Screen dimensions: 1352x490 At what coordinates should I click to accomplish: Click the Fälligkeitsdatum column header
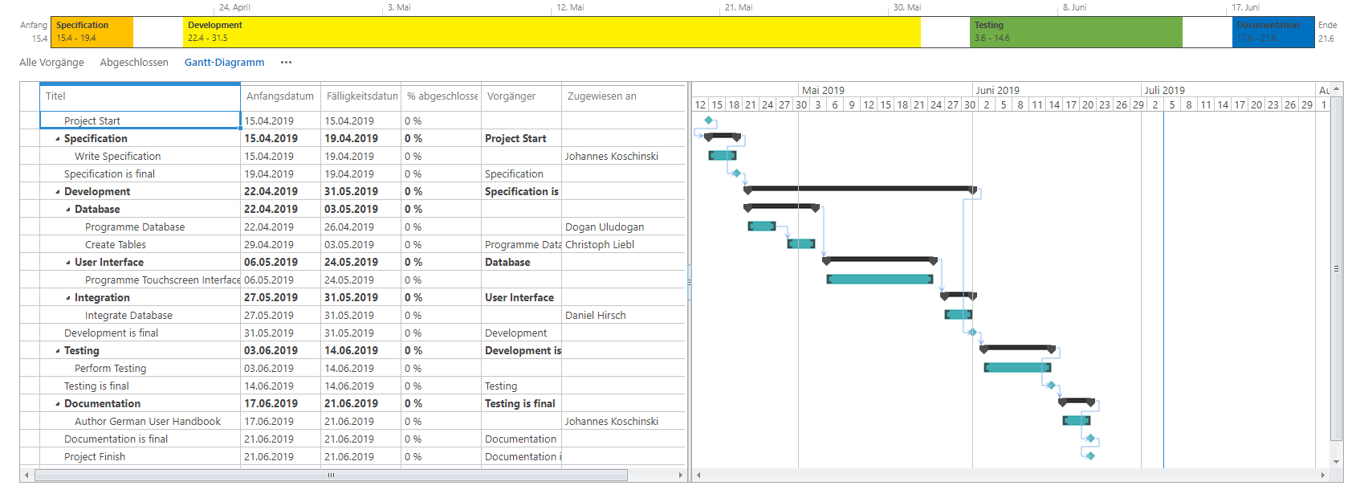click(x=361, y=96)
